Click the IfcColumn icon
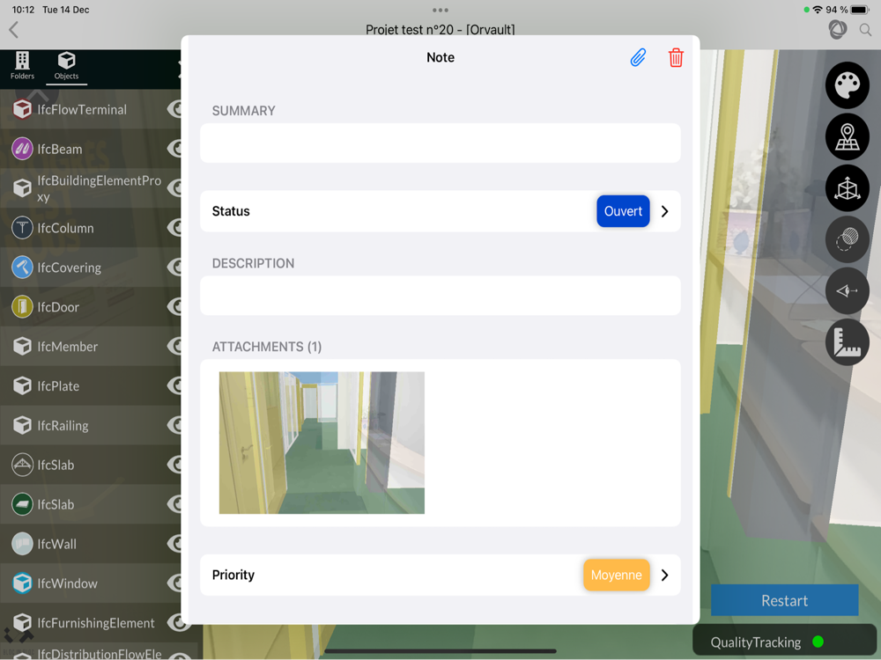Screen dimensions: 881x660 [23, 228]
